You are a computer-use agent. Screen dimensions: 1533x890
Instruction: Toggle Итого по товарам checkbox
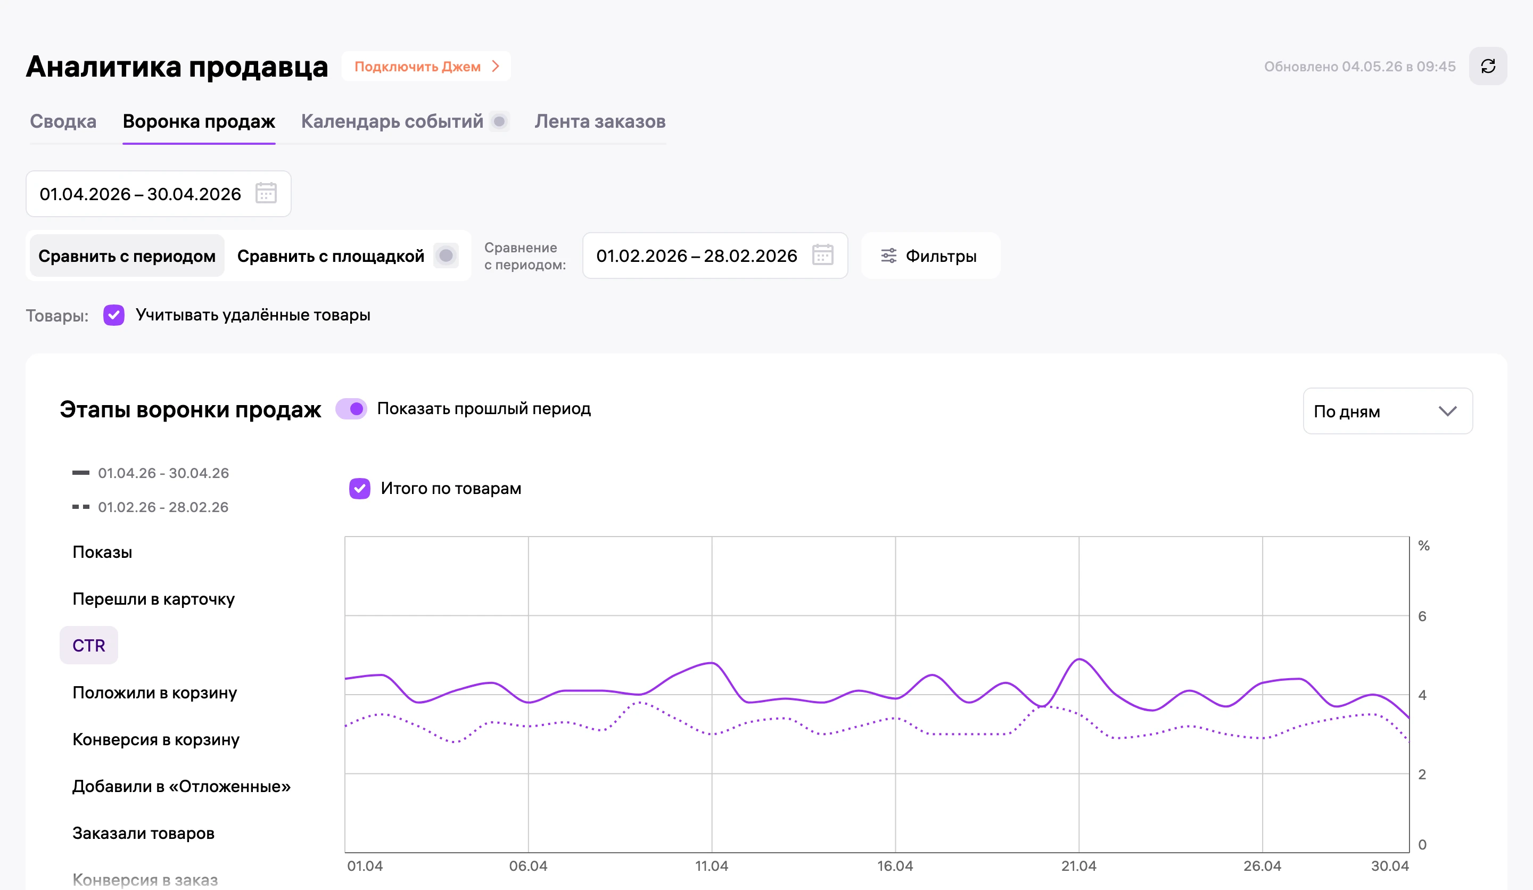pos(359,488)
